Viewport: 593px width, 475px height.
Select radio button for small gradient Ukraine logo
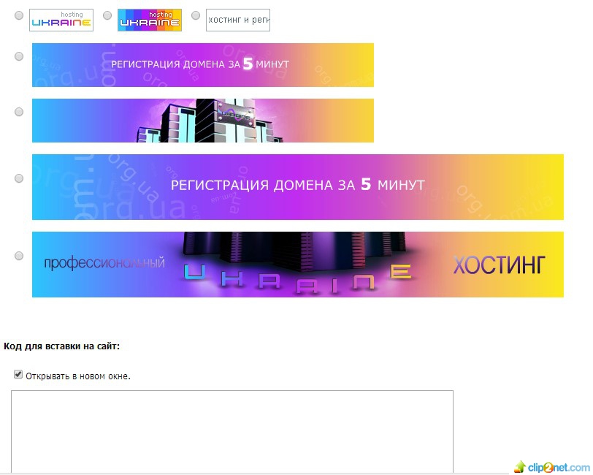107,15
